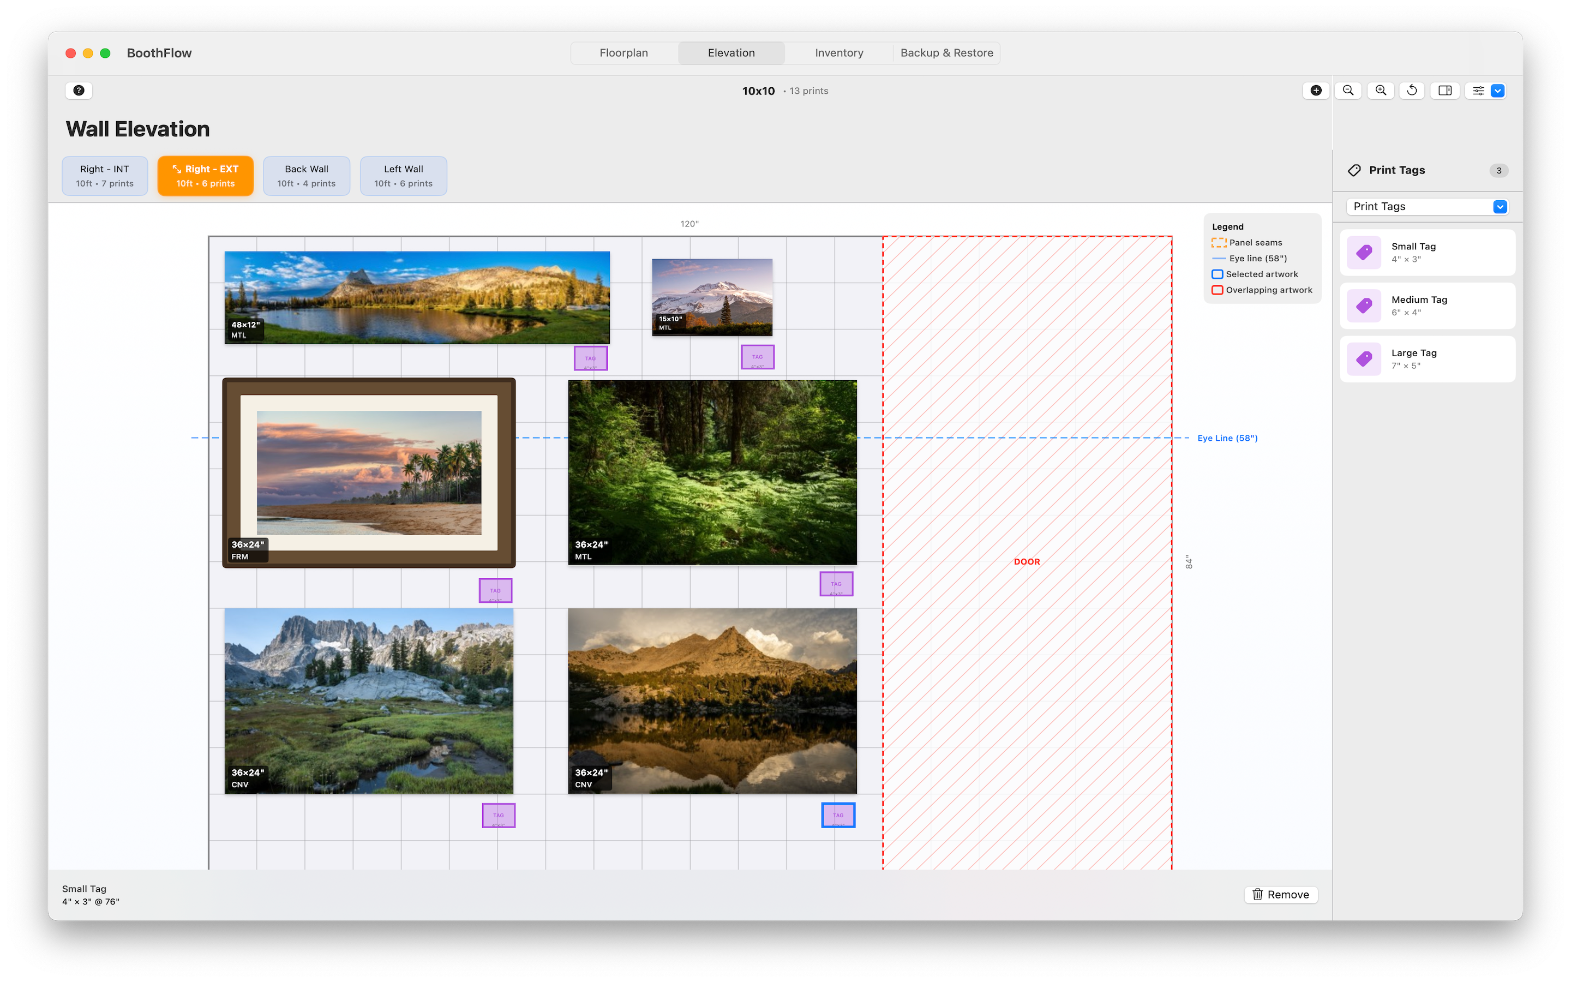Select the 36×24" CNV alpine meadow print
The height and width of the screenshot is (982, 1571).
pos(369,701)
